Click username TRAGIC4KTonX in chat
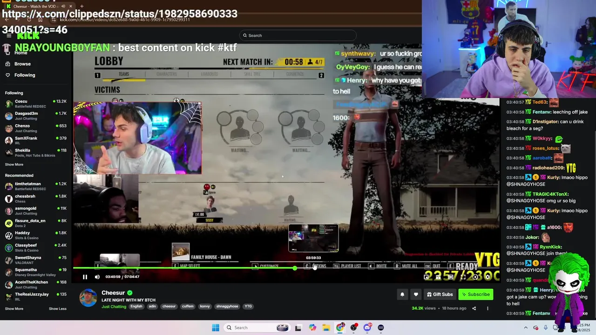 550,194
